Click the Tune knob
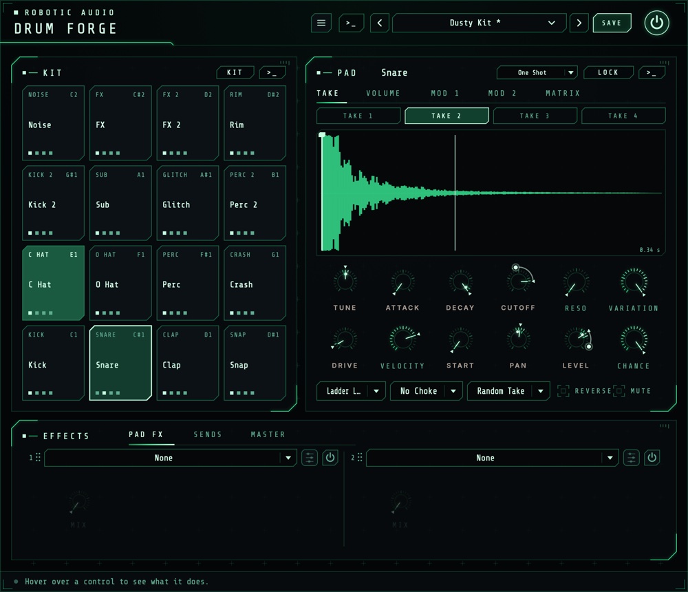This screenshot has width=688, height=592. 345,280
